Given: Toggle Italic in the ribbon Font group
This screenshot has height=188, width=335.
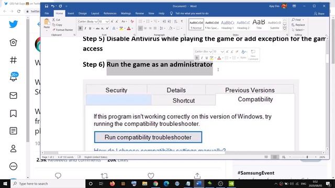Looking at the screenshot, I should click(x=85, y=28).
